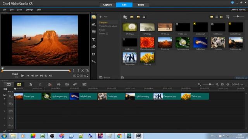Click the Import Media Files icon
248x139 pixels.
click(x=125, y=17)
